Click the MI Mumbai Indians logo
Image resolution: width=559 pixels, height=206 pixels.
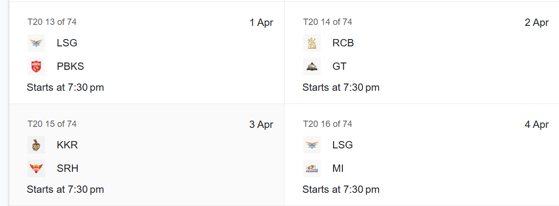(x=312, y=168)
